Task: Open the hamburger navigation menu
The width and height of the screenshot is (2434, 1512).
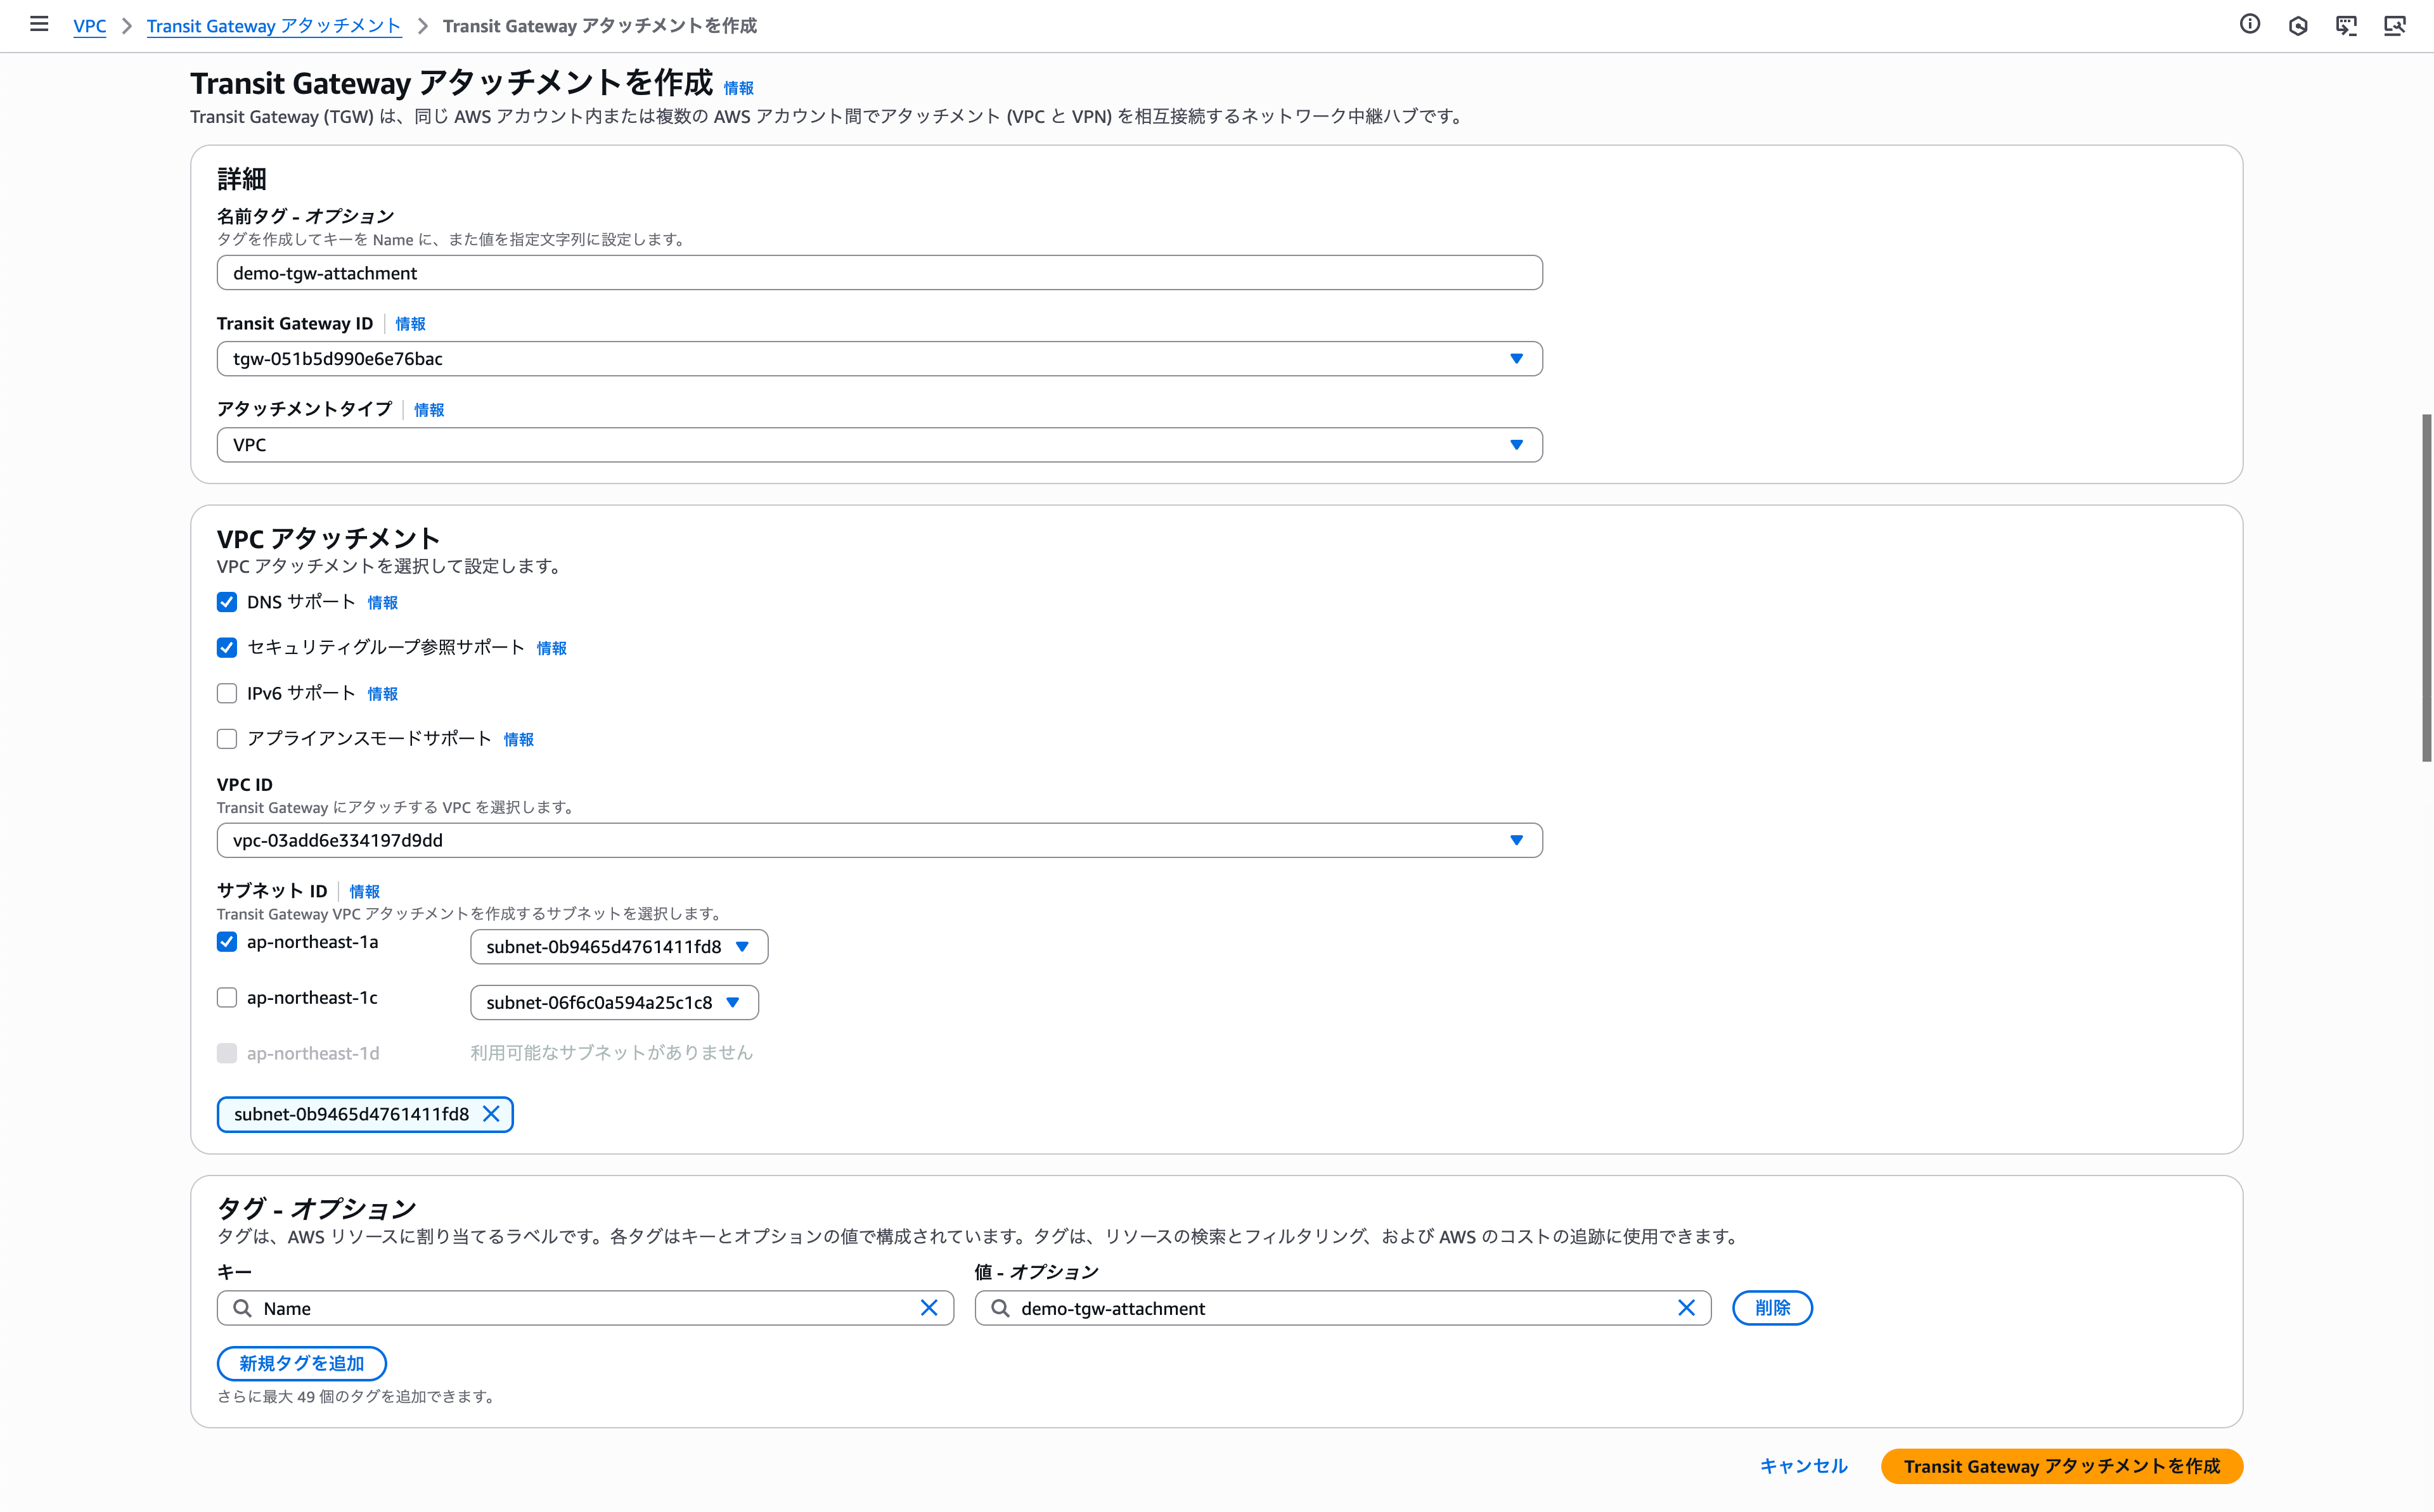Action: pos(39,24)
